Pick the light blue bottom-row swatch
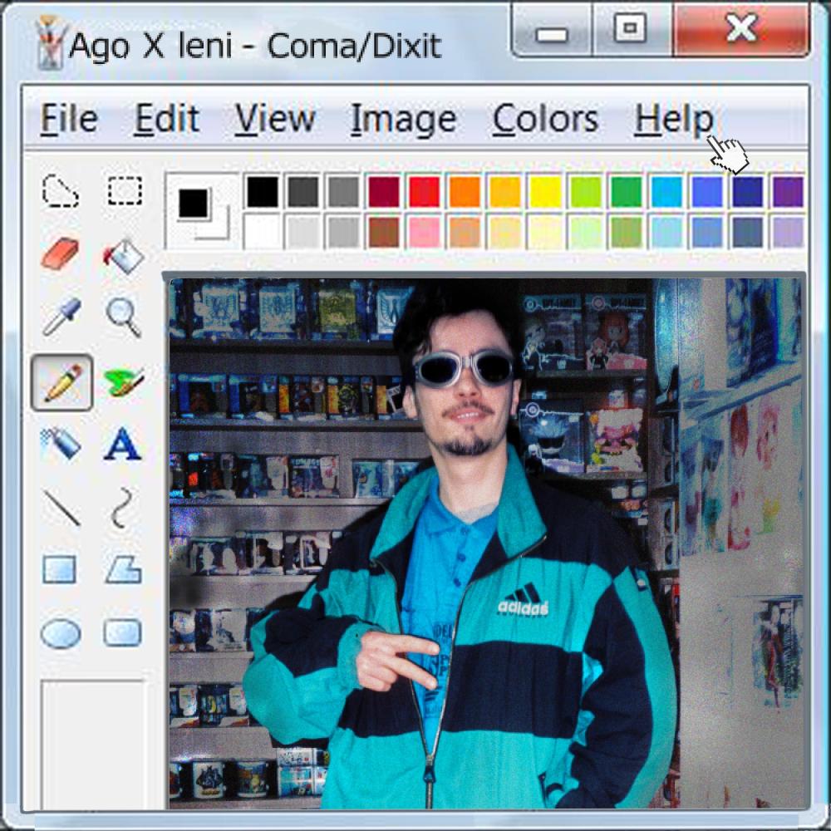 (x=666, y=232)
